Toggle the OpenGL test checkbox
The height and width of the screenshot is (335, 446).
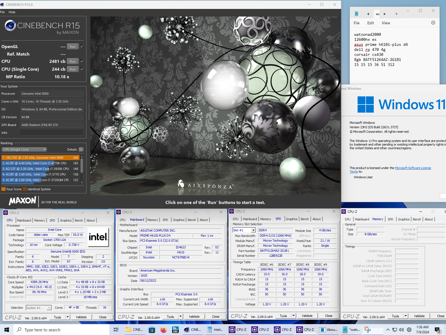82,46
